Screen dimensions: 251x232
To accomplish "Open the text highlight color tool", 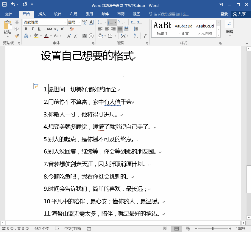I will coord(36,36).
